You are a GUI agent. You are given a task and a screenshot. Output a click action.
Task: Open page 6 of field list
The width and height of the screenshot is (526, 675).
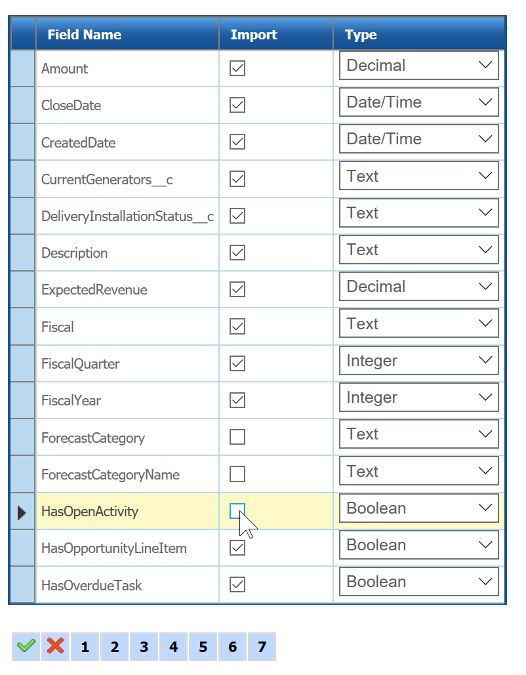click(232, 646)
